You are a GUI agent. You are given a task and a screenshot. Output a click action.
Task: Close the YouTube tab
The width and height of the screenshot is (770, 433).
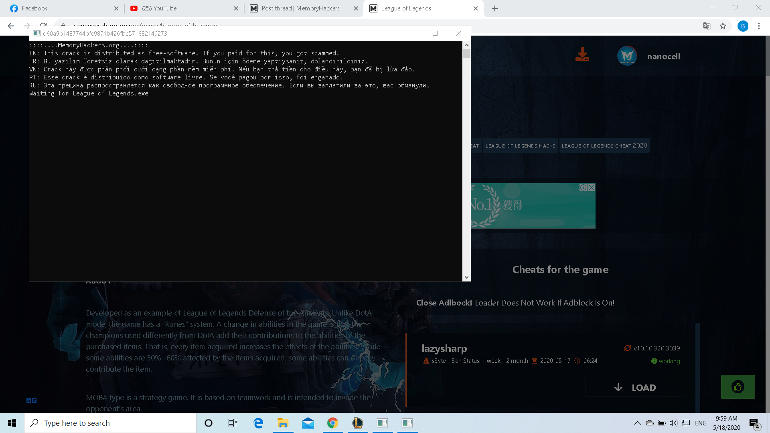pos(236,8)
